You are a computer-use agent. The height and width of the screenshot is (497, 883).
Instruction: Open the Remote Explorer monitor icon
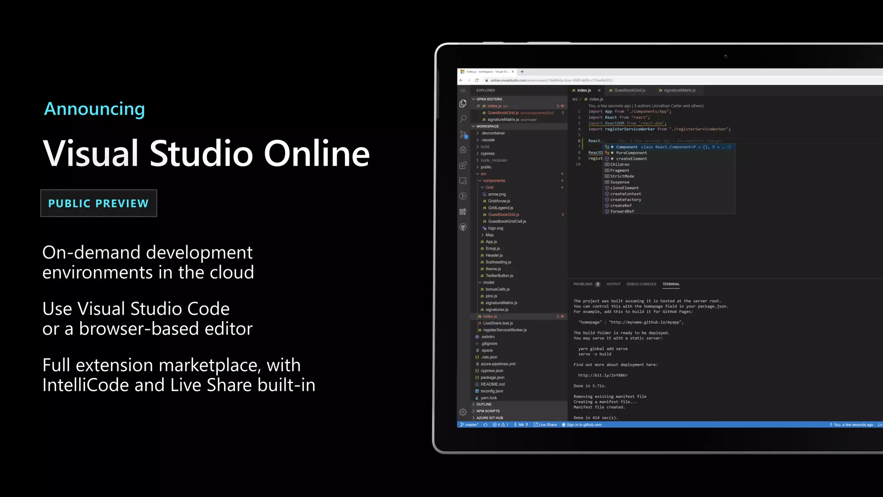coord(463,181)
